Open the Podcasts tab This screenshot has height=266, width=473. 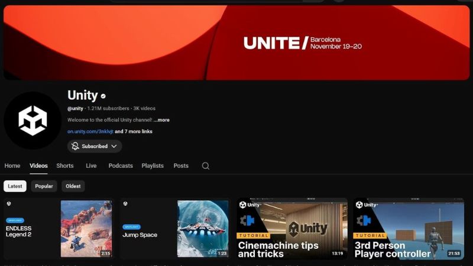pyautogui.click(x=121, y=166)
